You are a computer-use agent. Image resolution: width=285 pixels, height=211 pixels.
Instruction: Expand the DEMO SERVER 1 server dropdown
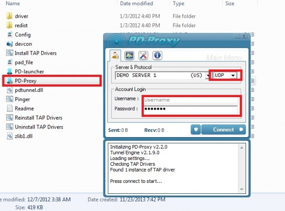[208, 75]
